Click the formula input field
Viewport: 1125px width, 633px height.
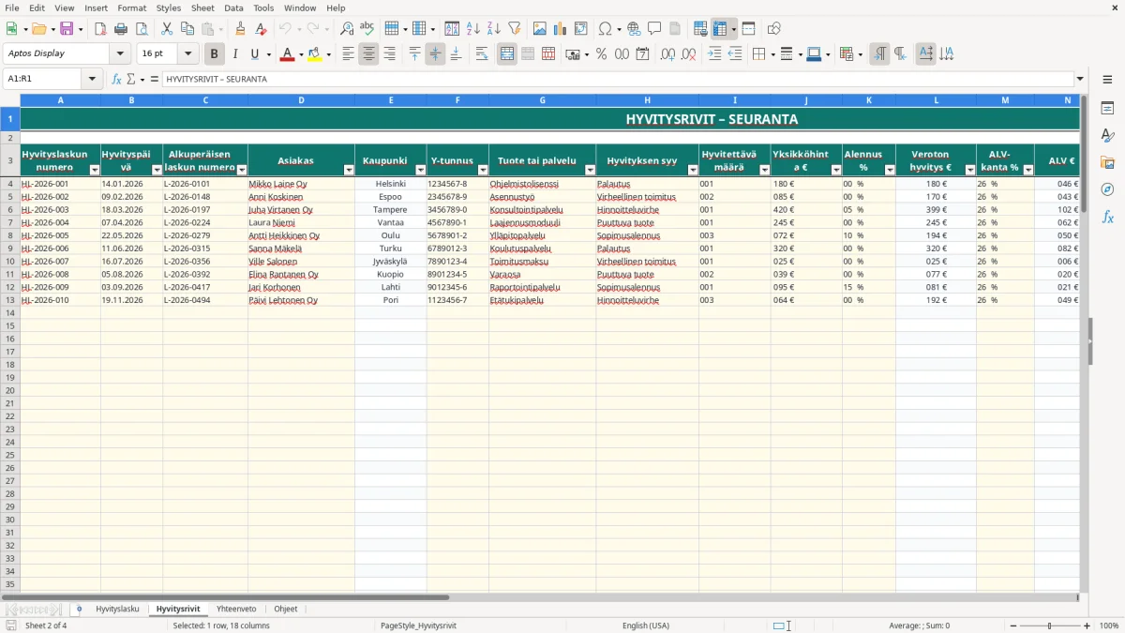click(617, 79)
